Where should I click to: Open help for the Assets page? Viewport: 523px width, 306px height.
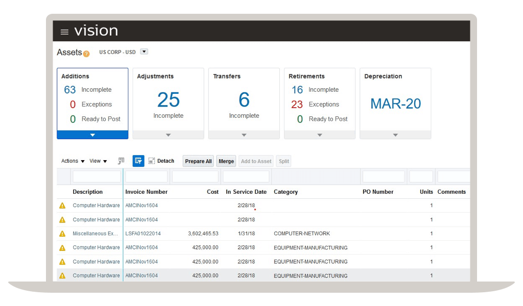86,53
